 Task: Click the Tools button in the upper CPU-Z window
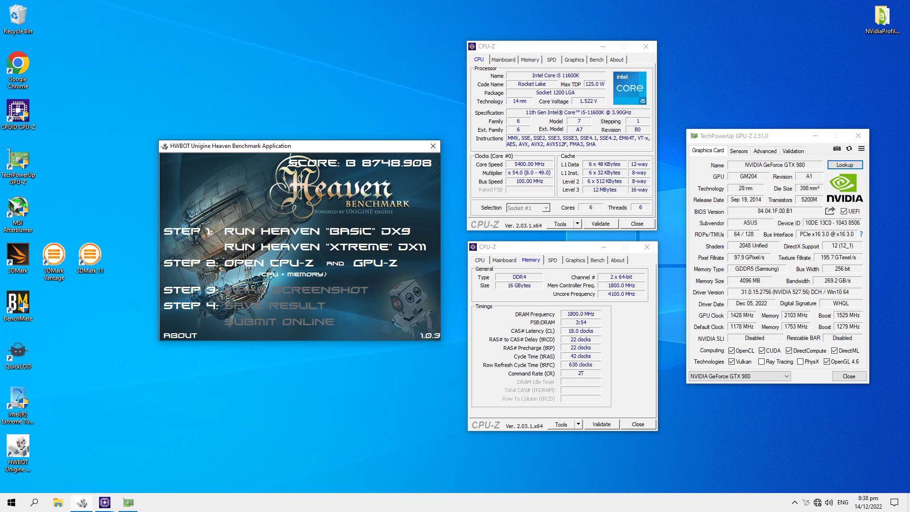[560, 224]
